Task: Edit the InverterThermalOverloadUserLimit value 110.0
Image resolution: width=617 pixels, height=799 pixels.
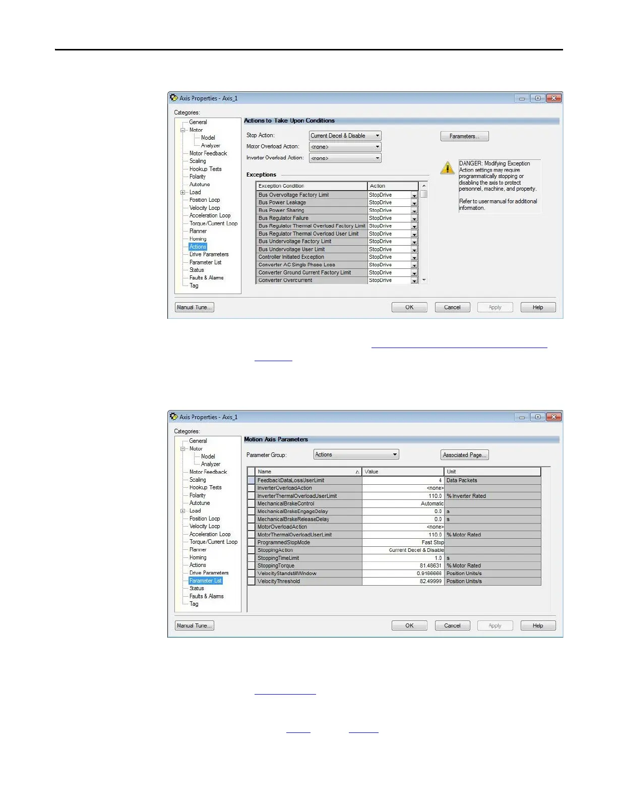Action: point(403,496)
